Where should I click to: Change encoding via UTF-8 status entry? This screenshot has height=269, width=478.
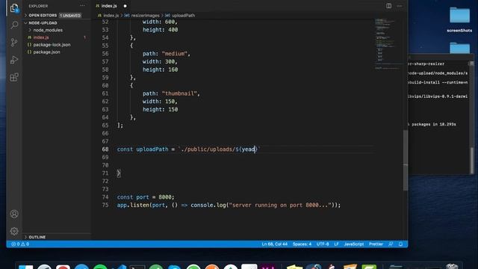point(323,244)
